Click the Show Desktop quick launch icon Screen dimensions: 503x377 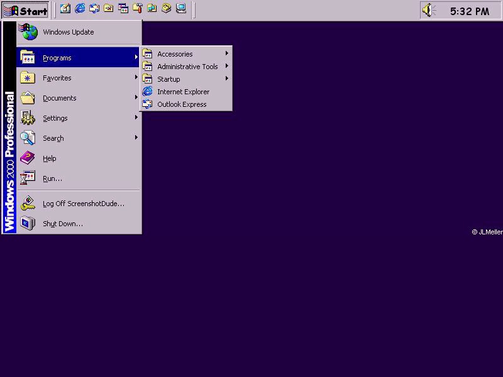65,8
